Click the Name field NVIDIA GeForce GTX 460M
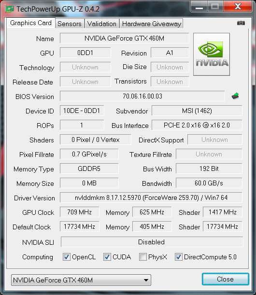 coord(125,38)
